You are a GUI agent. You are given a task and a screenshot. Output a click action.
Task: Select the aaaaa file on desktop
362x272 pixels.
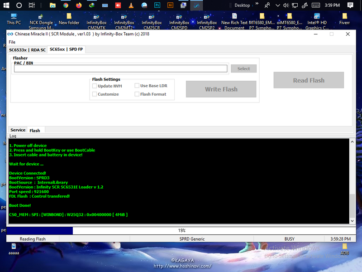14,249
